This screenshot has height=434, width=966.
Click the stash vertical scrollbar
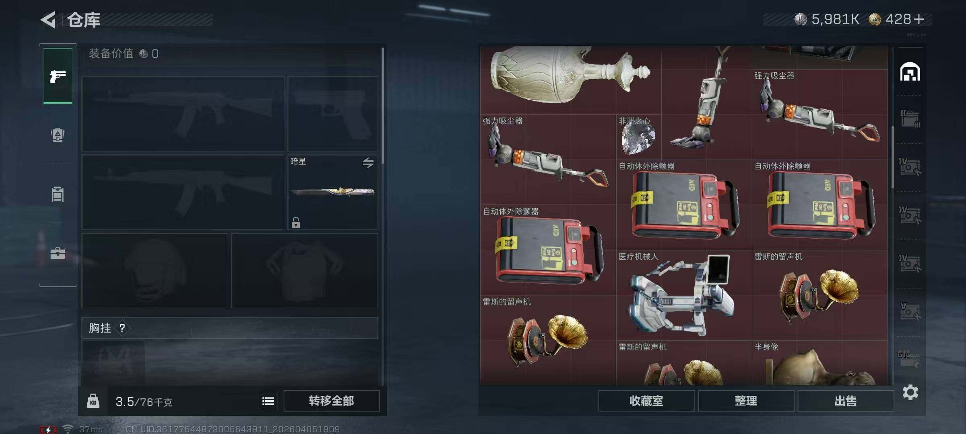tap(892, 157)
